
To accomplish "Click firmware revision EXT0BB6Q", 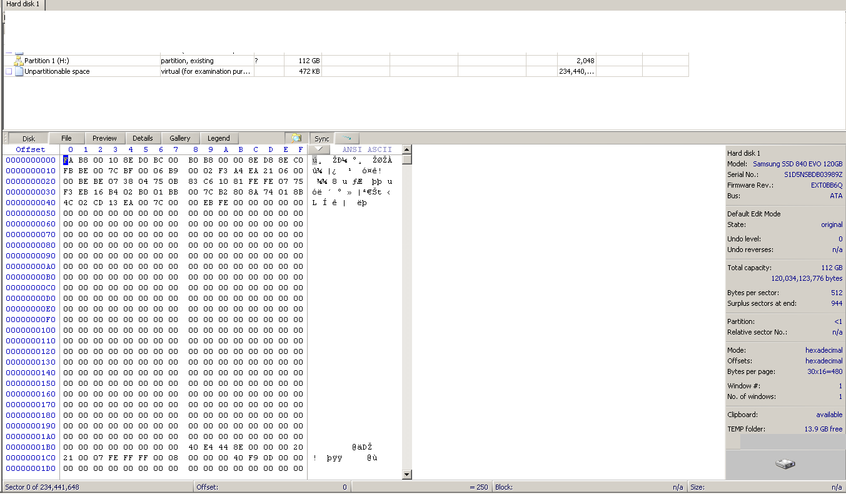I will tap(827, 185).
